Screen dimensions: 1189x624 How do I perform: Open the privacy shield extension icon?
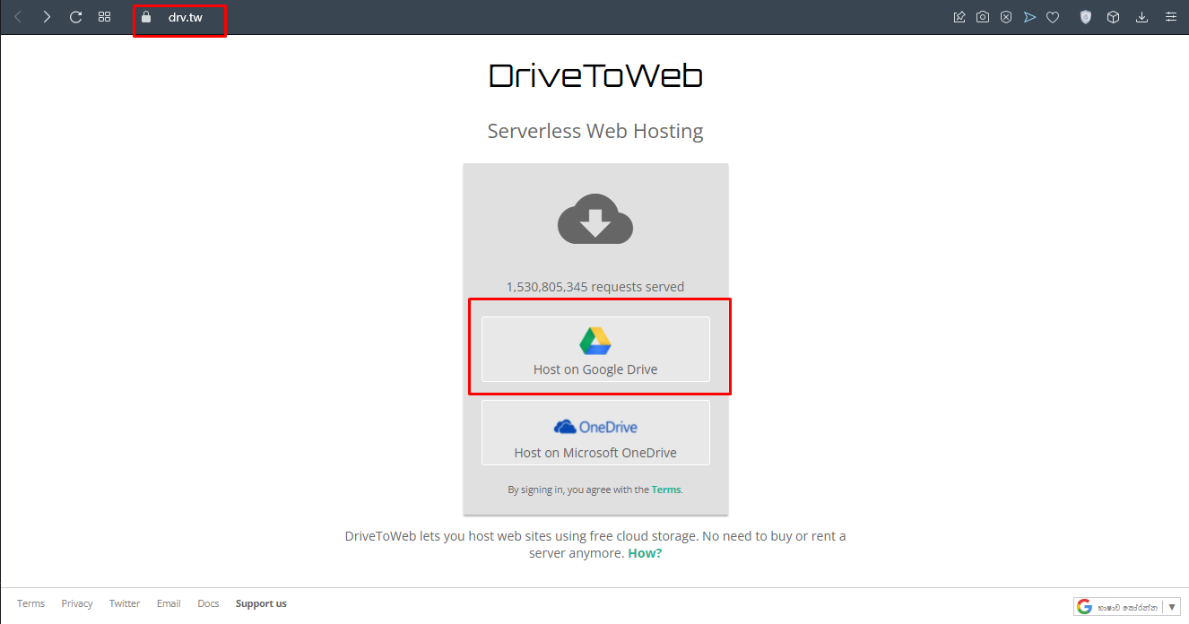[1085, 17]
